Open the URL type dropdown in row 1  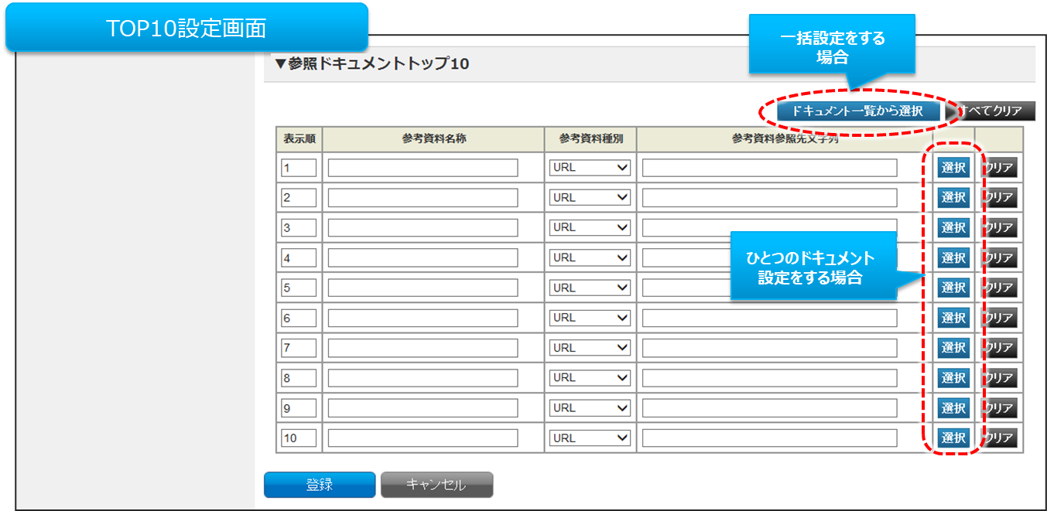pos(590,168)
